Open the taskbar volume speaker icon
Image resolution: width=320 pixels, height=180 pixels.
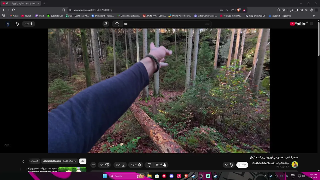(x=303, y=176)
